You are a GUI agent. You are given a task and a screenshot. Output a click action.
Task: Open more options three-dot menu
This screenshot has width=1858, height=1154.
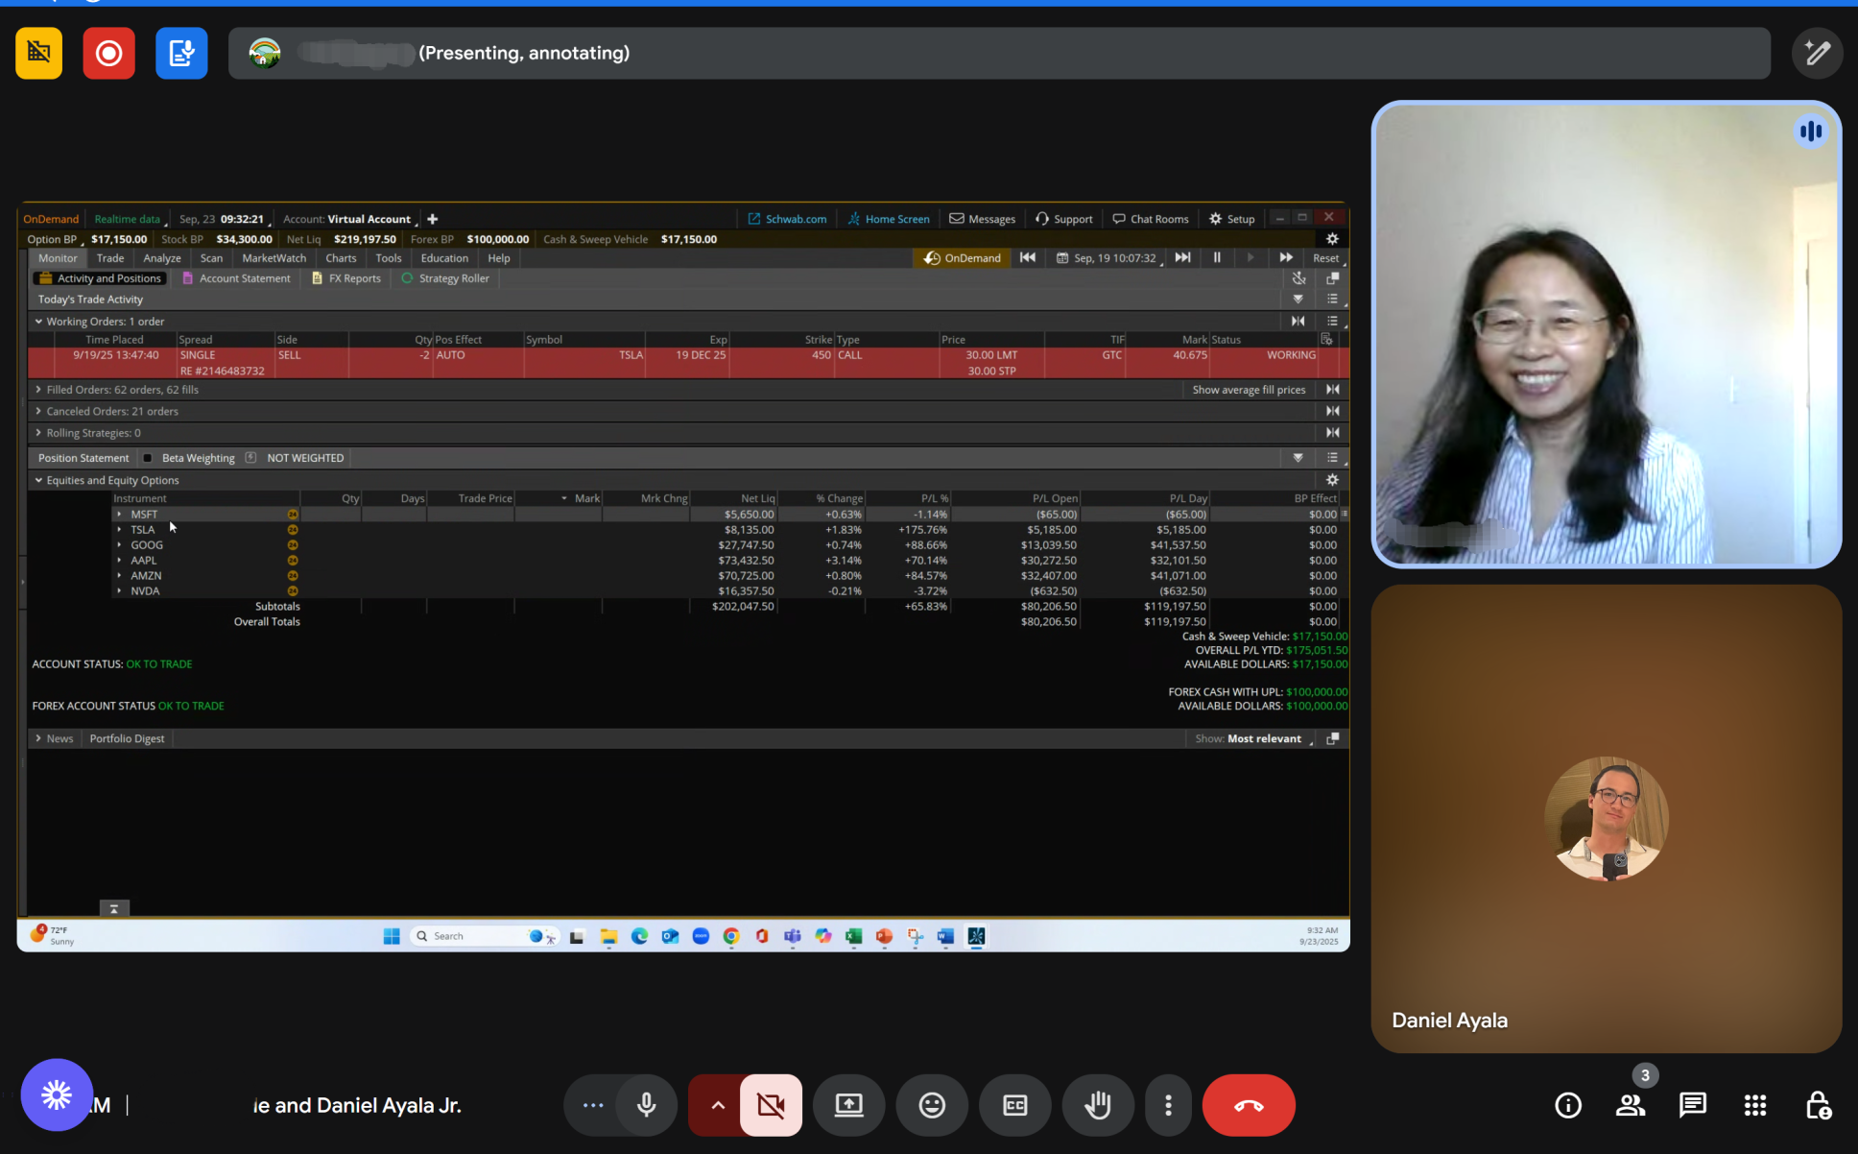click(x=1168, y=1105)
